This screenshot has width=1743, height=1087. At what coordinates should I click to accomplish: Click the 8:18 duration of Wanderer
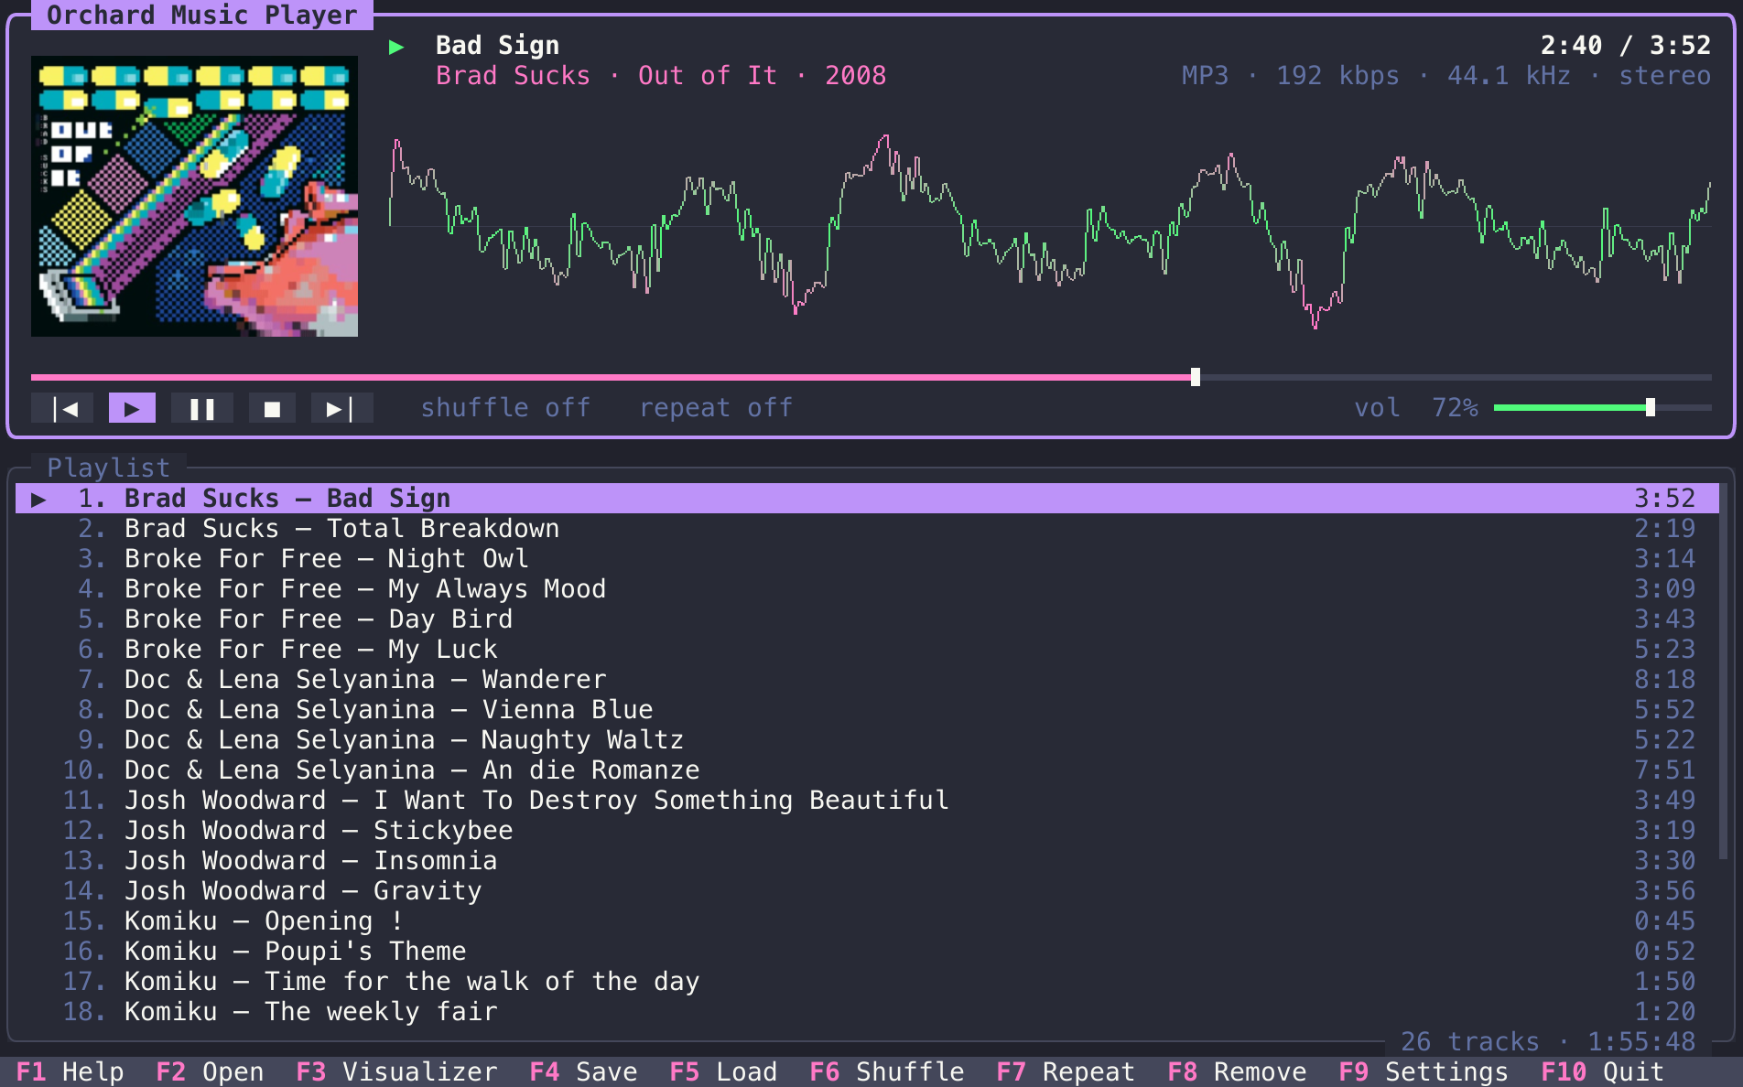pyautogui.click(x=1665, y=680)
